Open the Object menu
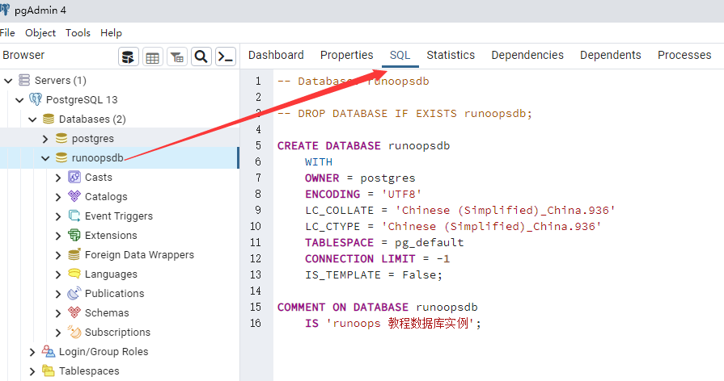Screen dimensions: 724x381 (x=40, y=33)
